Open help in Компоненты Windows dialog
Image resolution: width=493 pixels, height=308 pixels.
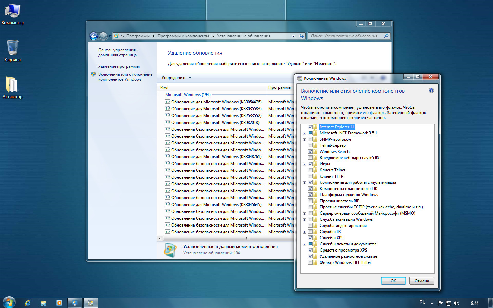(431, 90)
